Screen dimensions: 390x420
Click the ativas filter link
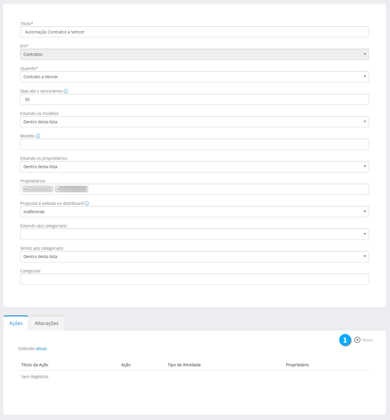(42, 349)
